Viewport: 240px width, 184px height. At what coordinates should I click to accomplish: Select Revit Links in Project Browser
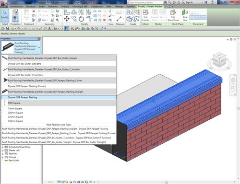[x=14, y=161]
